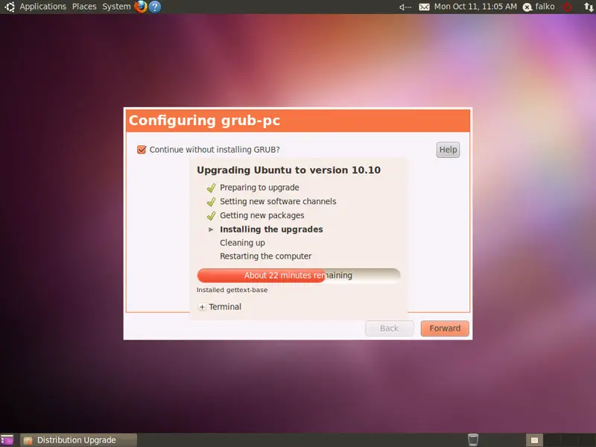Image resolution: width=596 pixels, height=447 pixels.
Task: Click 'Getting new packages' step text
Action: [x=262, y=215]
